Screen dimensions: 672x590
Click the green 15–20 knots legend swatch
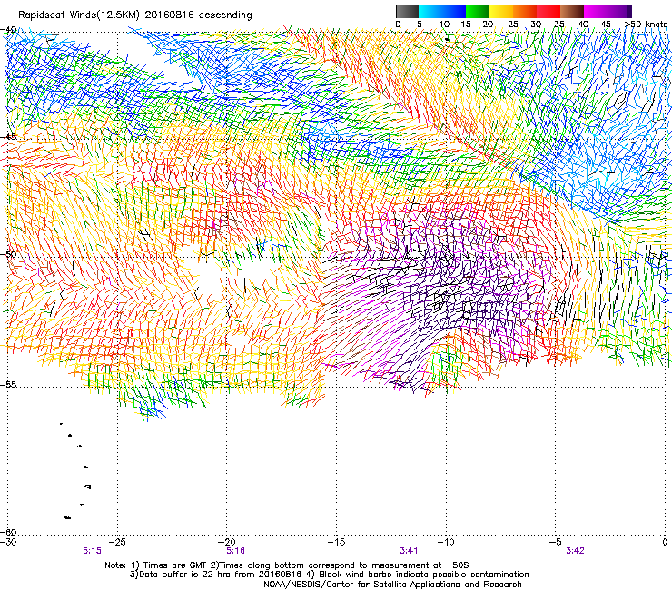pos(477,11)
